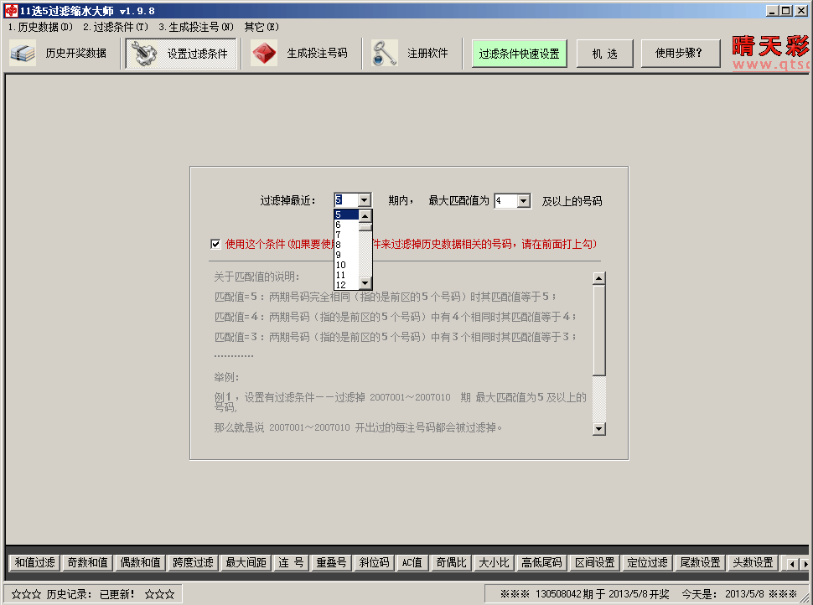Click the 最大匹配值 input field showing 4

[506, 200]
